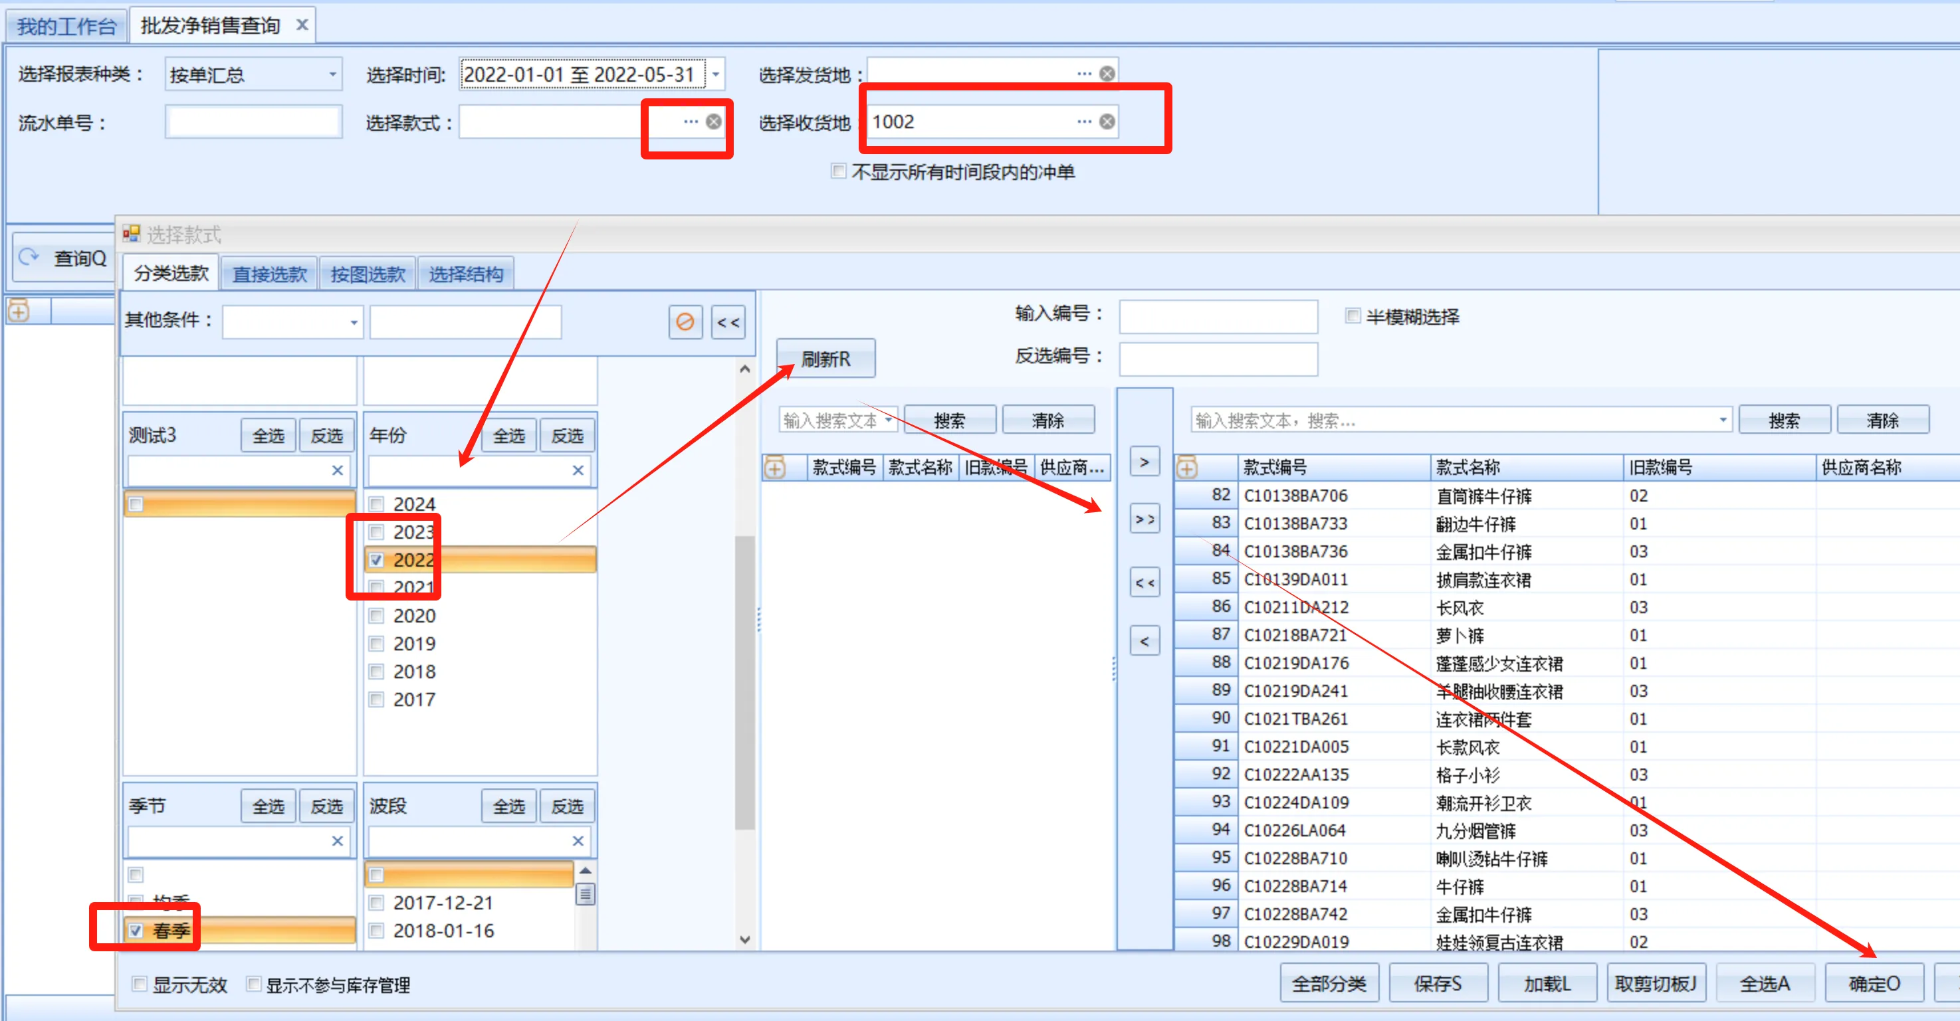This screenshot has width=1960, height=1021.
Task: Click the double right arrow move-all button
Action: coord(1144,519)
